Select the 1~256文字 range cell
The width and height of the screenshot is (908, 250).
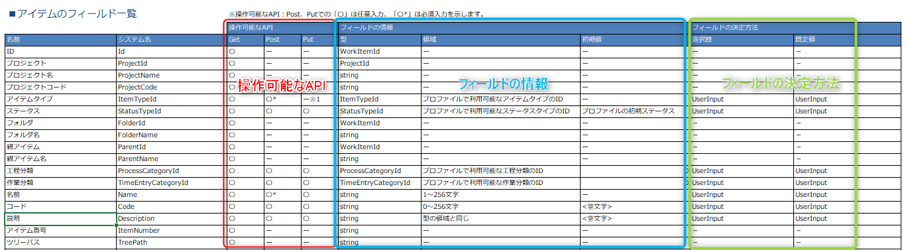[x=500, y=195]
